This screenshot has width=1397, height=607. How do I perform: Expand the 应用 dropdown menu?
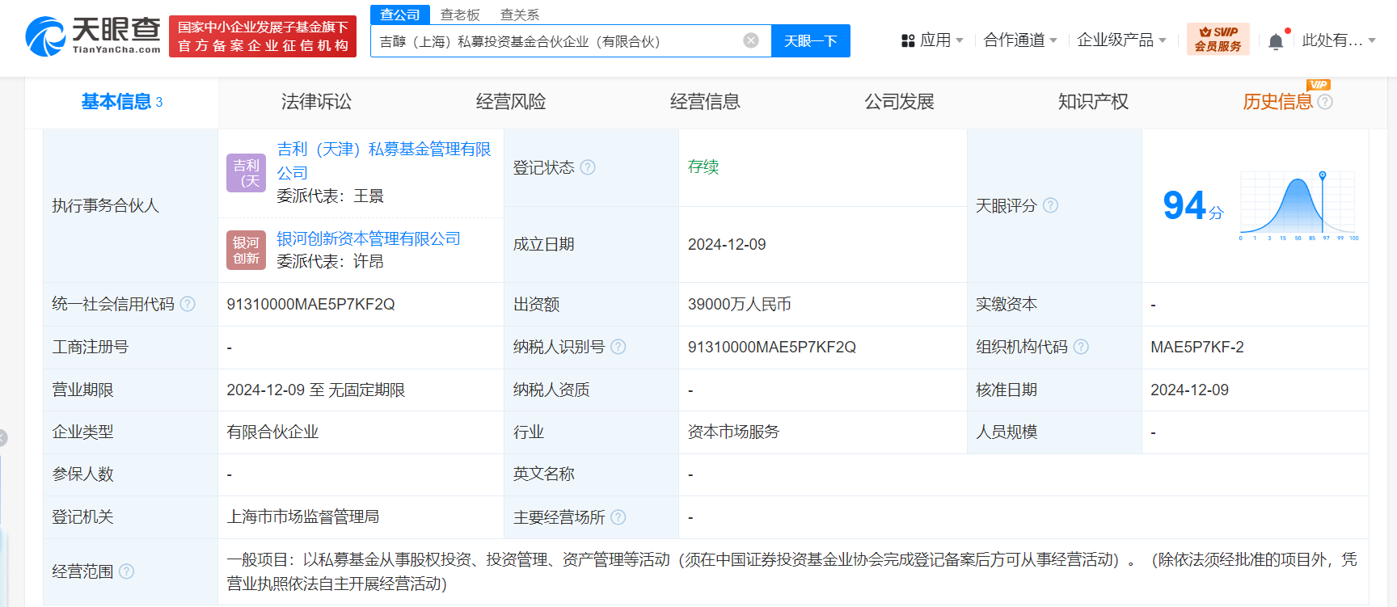pos(932,40)
